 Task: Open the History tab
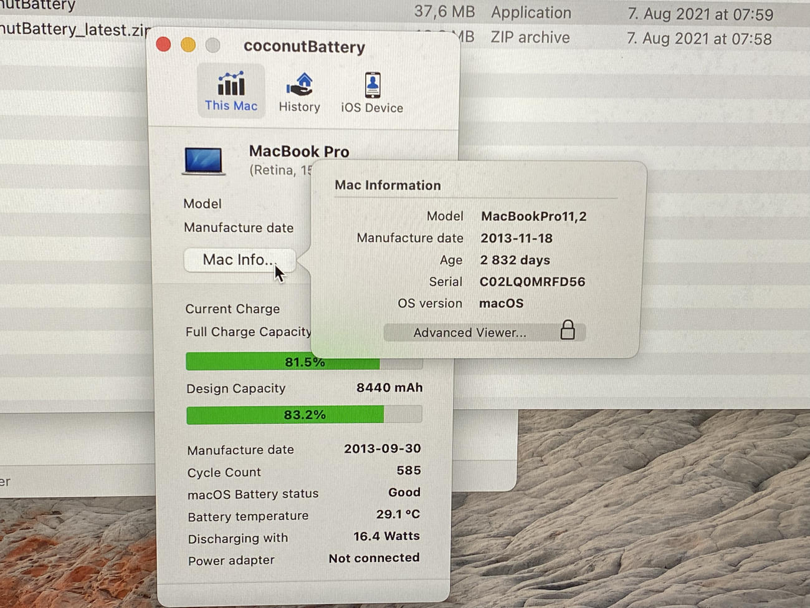(x=299, y=92)
